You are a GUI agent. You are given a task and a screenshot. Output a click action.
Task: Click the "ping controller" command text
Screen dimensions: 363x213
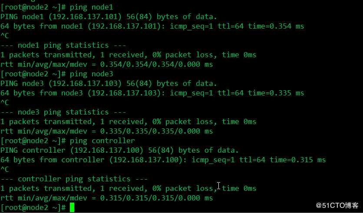pos(102,141)
